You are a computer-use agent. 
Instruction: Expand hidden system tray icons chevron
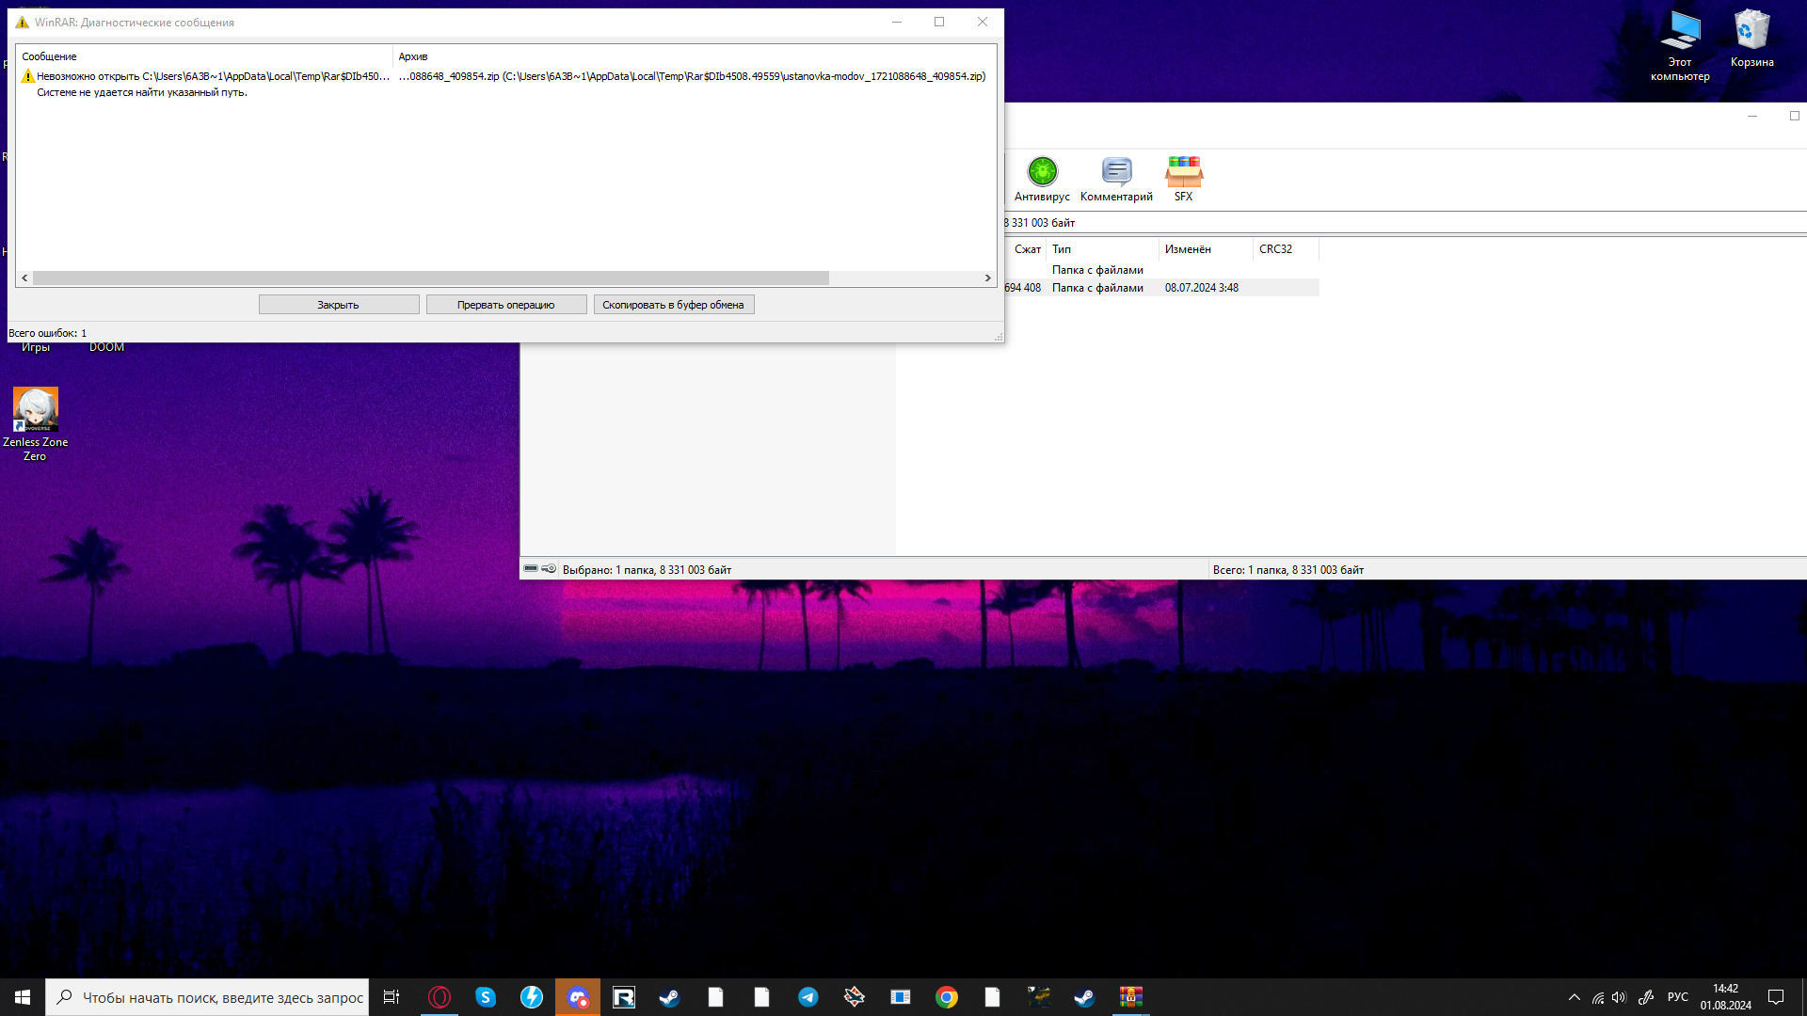click(1574, 997)
